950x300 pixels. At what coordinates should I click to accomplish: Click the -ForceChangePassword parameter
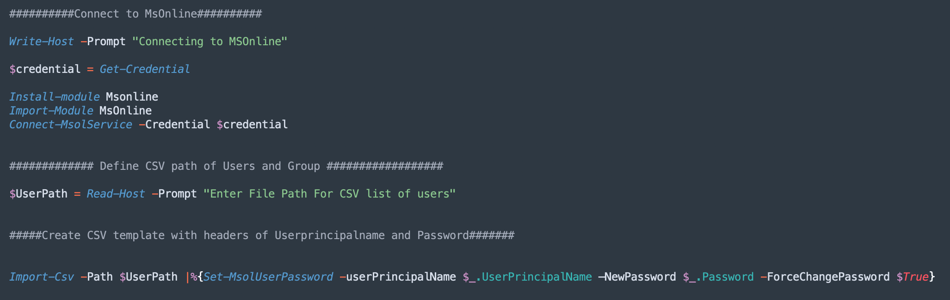click(x=825, y=277)
